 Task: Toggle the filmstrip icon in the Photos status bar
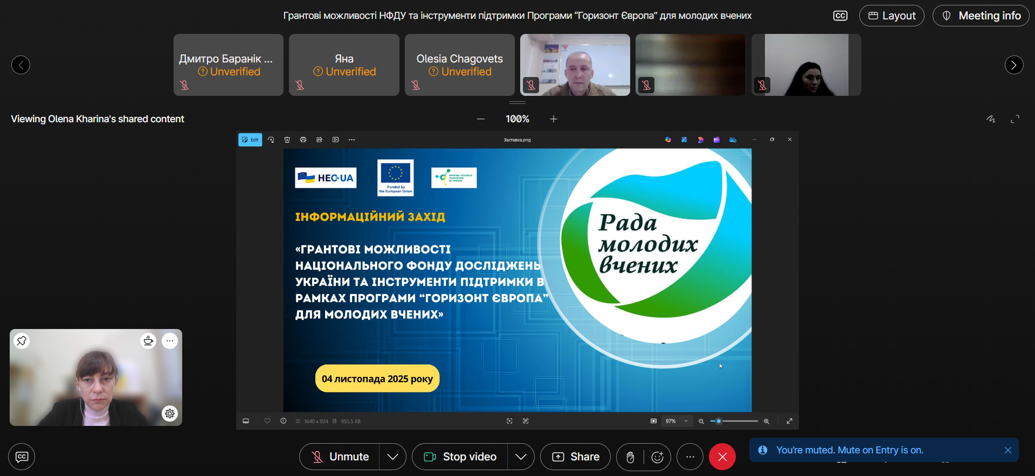click(x=246, y=421)
